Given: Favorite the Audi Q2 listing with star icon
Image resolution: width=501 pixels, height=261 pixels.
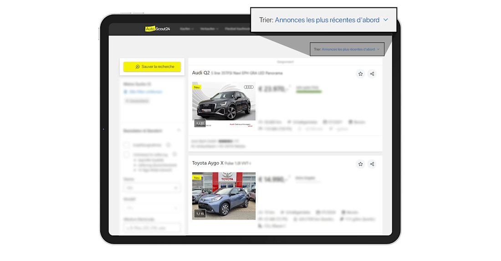Looking at the screenshot, I should [x=360, y=74].
